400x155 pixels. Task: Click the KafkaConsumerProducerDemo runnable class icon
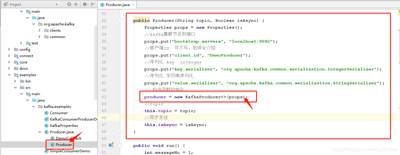tap(46, 119)
